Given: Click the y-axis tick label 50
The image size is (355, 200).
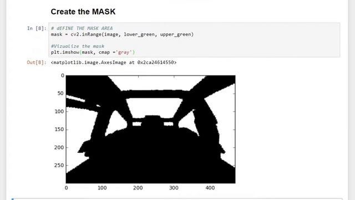Looking at the screenshot, I should point(60,93).
